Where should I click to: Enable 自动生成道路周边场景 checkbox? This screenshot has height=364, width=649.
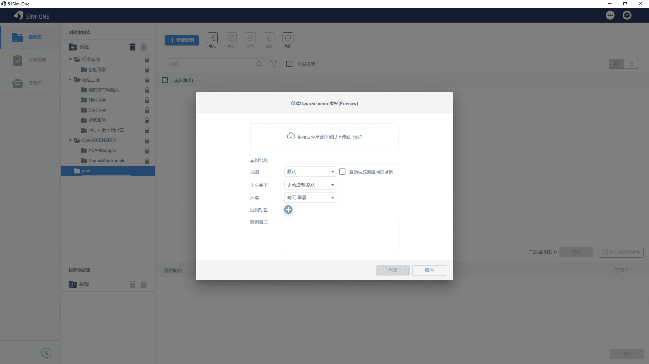pyautogui.click(x=342, y=172)
